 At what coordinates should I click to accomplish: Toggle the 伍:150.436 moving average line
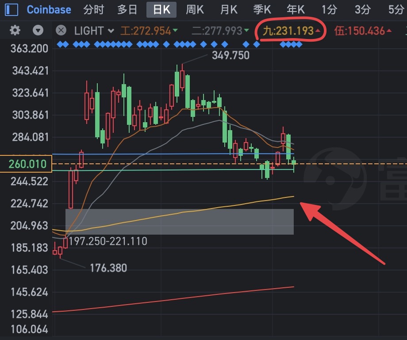tap(363, 31)
